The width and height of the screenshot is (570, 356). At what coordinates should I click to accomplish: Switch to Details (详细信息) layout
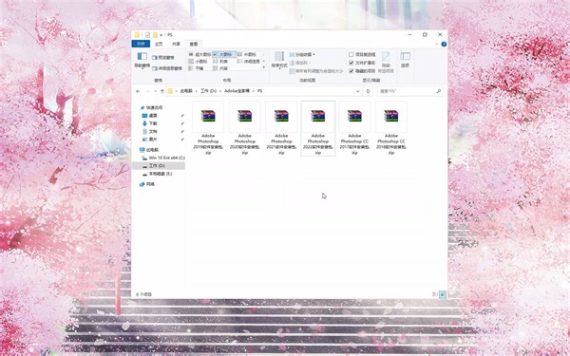249,62
